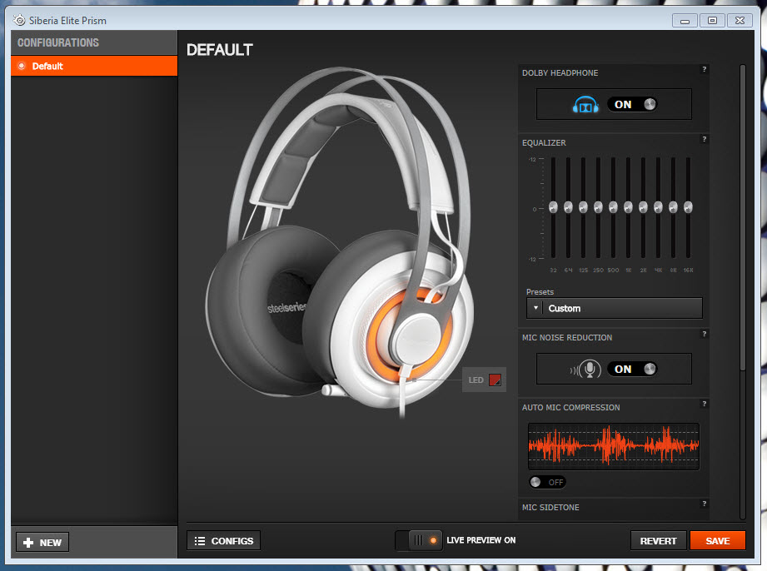Click the SteelSeries logo in the title bar
The image size is (767, 571).
pos(19,21)
